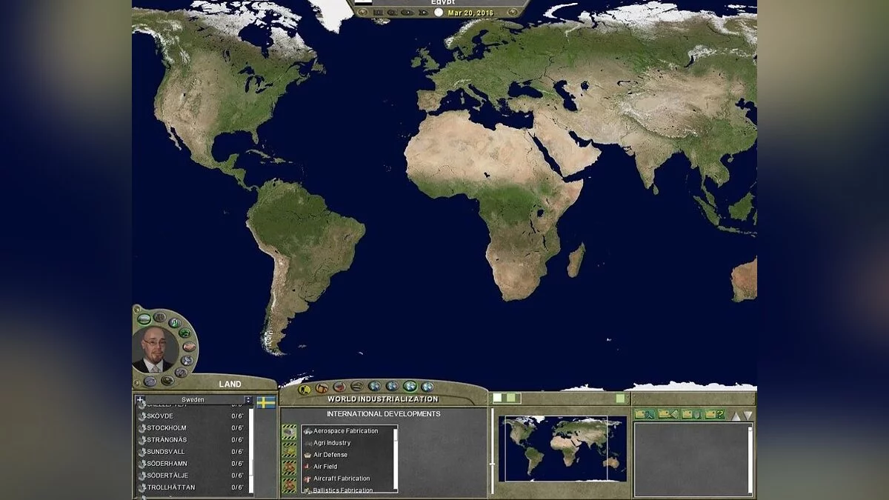This screenshot has width=889, height=500.
Task: Open the first globe tab icon
Action: click(375, 387)
